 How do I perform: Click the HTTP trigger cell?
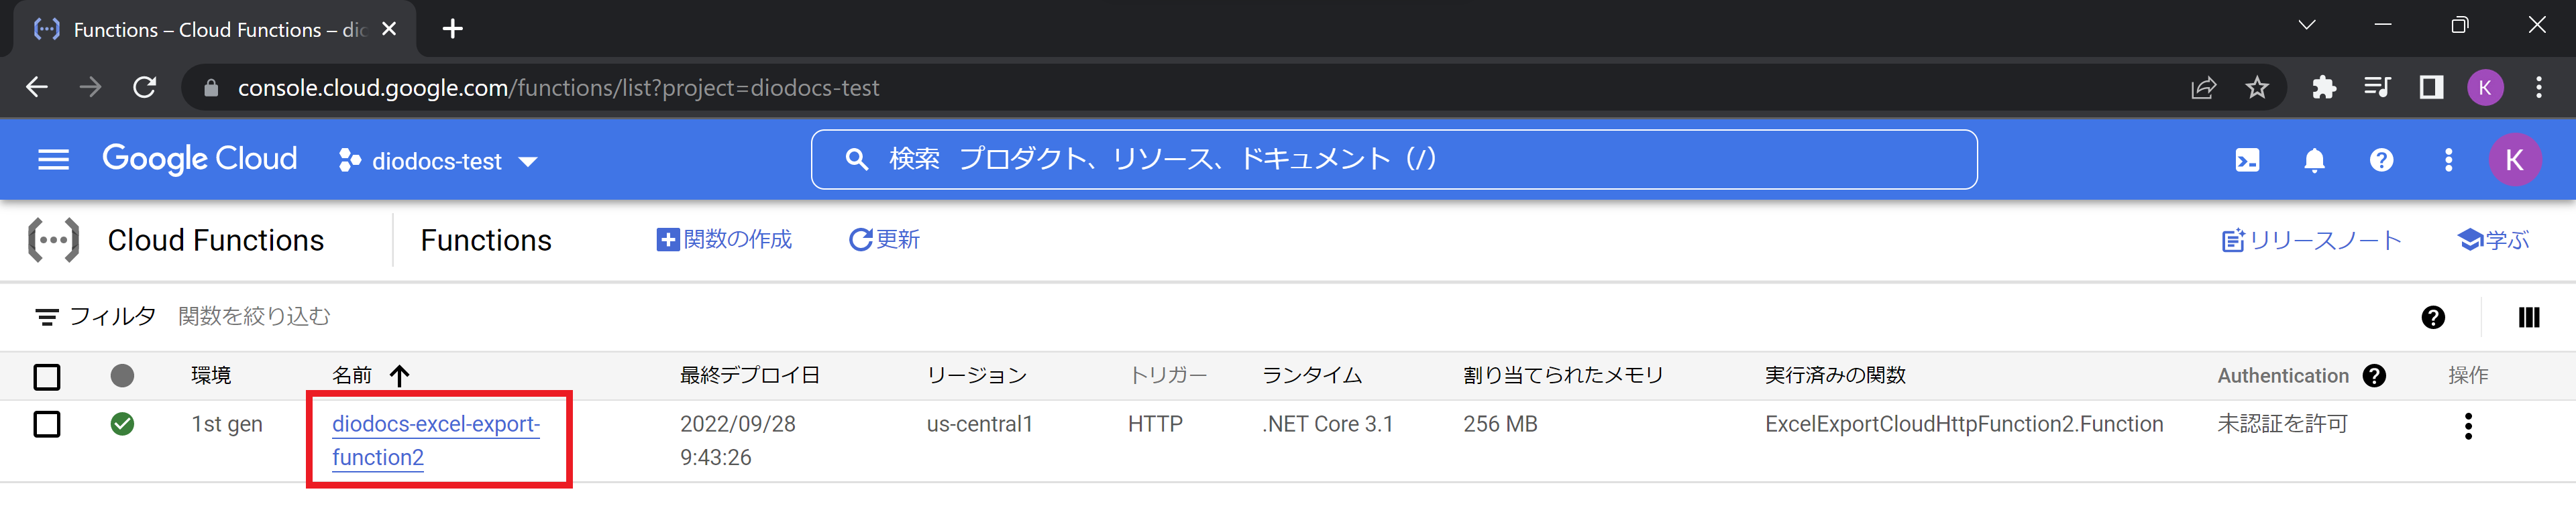point(1155,424)
